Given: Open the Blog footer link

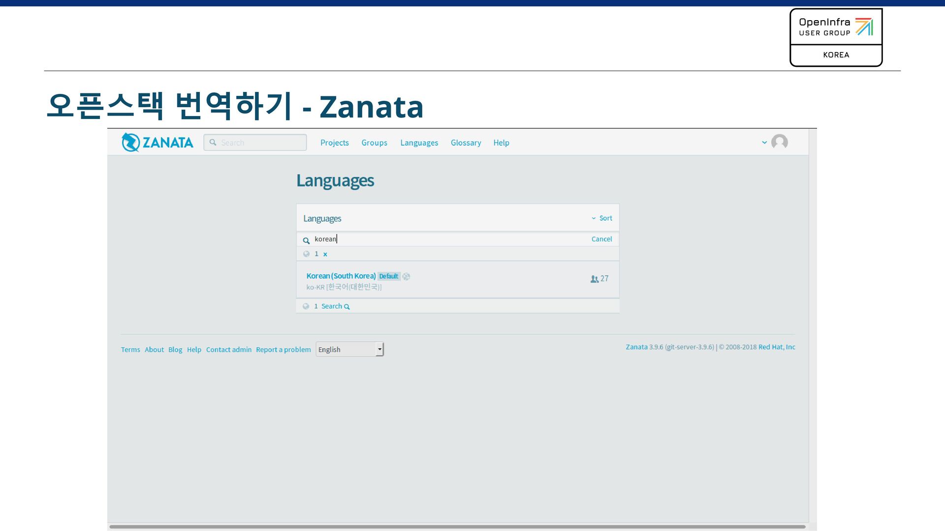Looking at the screenshot, I should 175,350.
